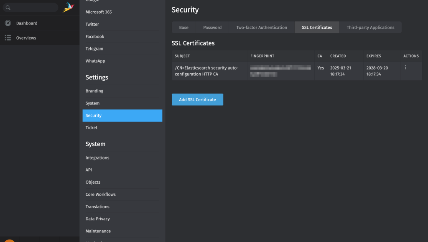This screenshot has height=242, width=428.
Task: Open Ticket settings
Action: tap(92, 127)
